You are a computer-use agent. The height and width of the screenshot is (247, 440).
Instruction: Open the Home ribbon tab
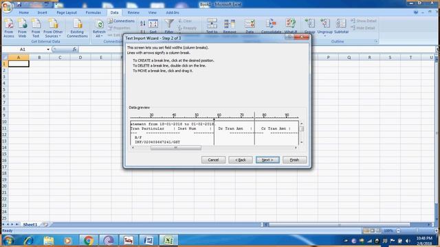tap(24, 12)
